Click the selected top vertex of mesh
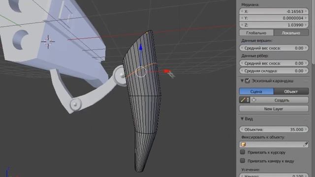The width and height of the screenshot is (315, 177). pyautogui.click(x=147, y=32)
